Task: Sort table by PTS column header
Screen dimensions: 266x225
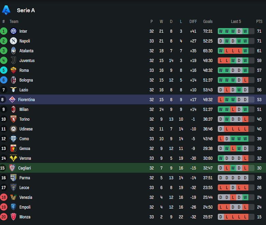Action: point(259,21)
